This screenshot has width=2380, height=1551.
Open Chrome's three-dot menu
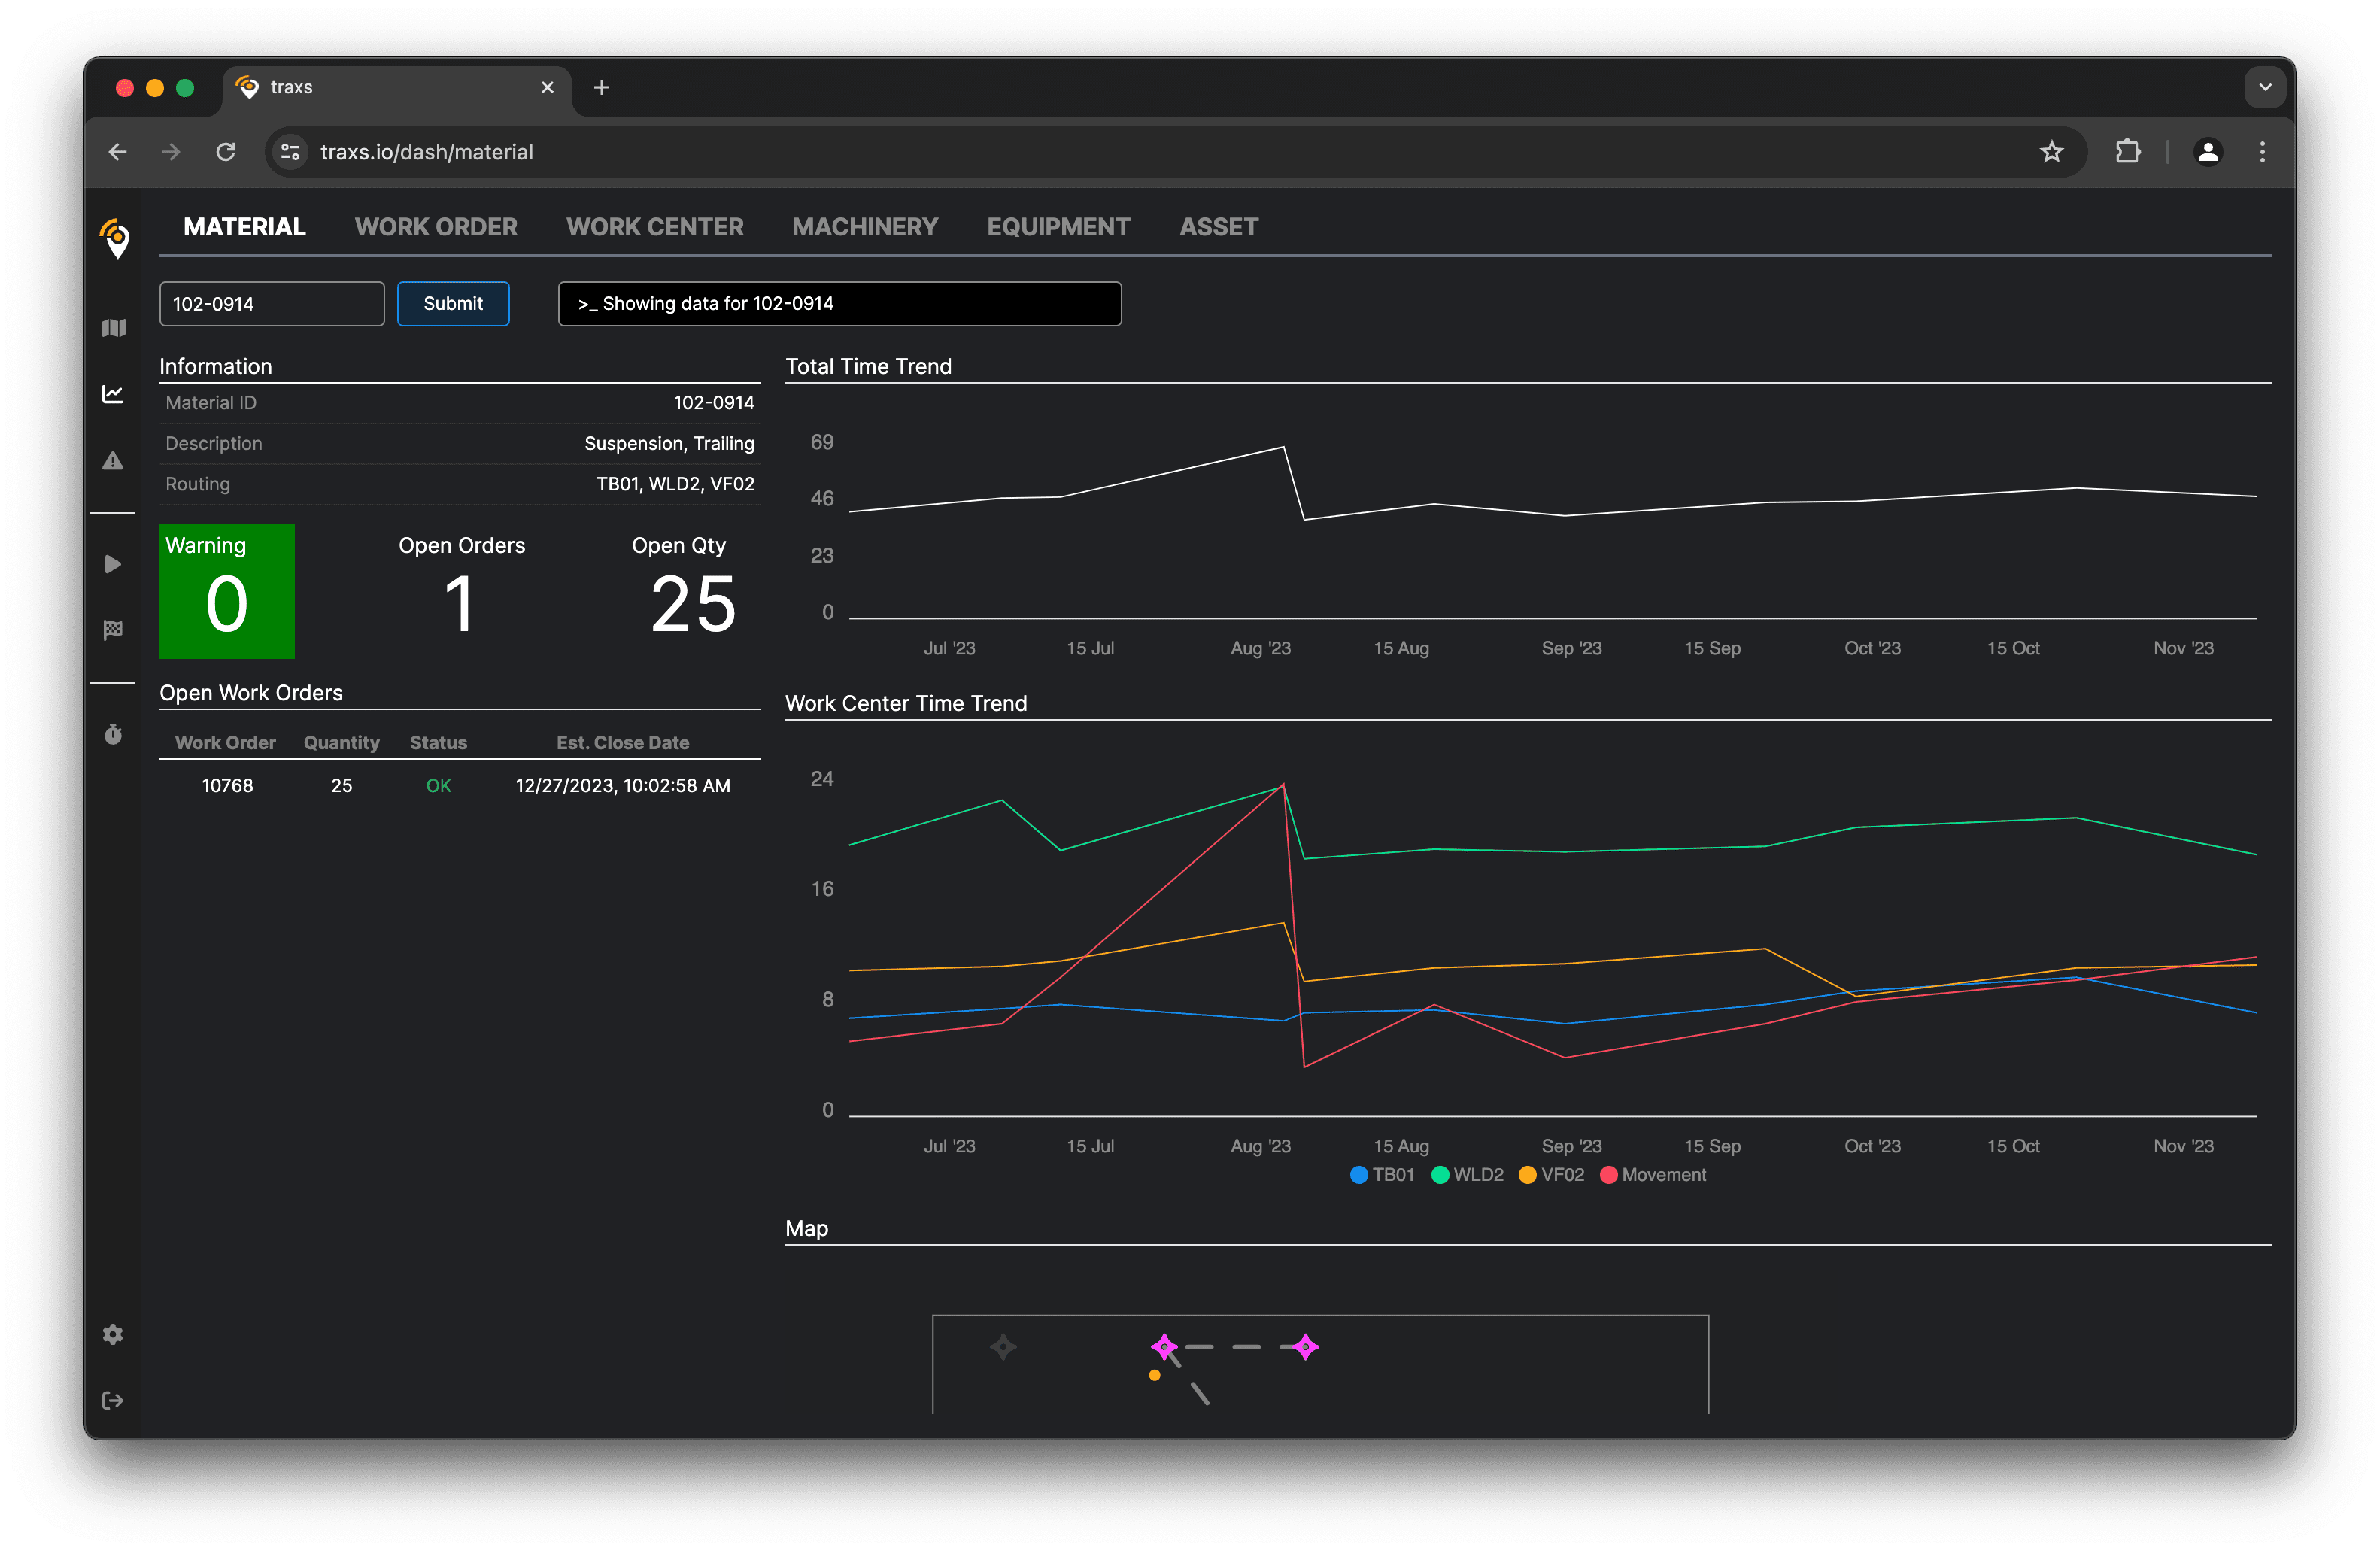tap(2262, 152)
